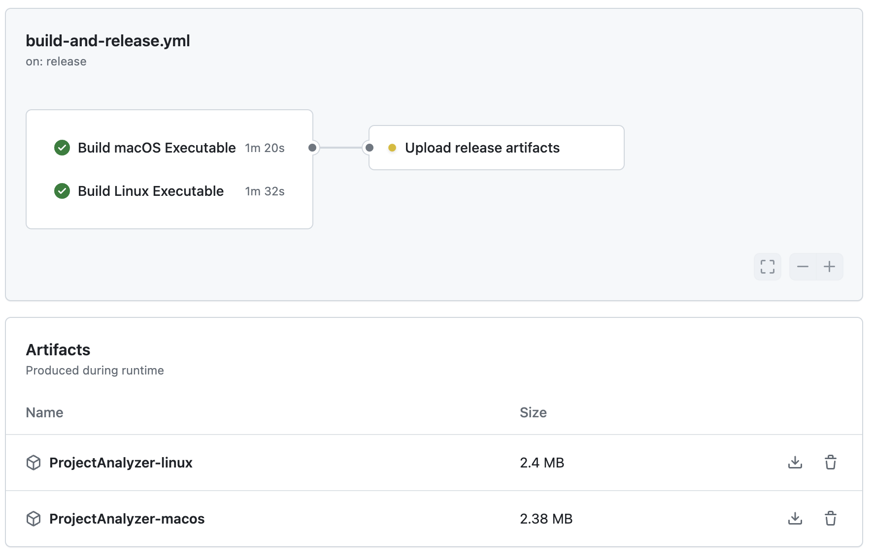
Task: Delete the ProjectAnalyzer-linux artifact
Action: tap(830, 462)
